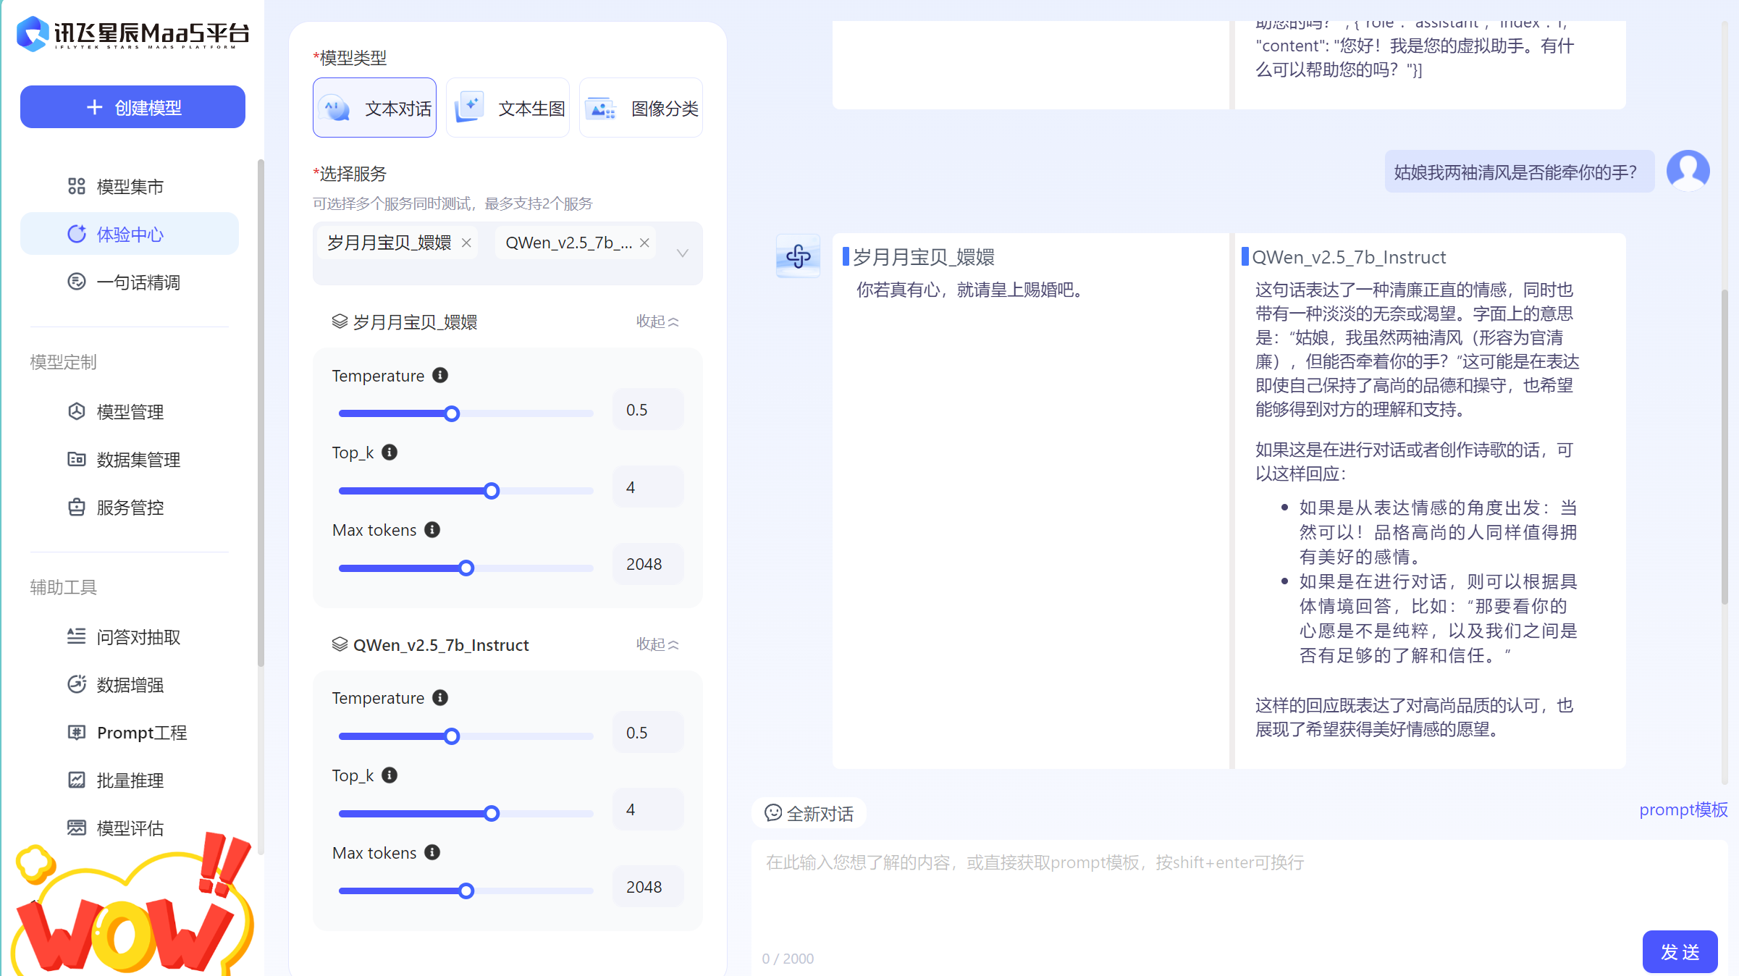This screenshot has width=1739, height=976.
Task: Show Max tokens info for QWen_v2.5_7b_Instruct
Action: (432, 852)
